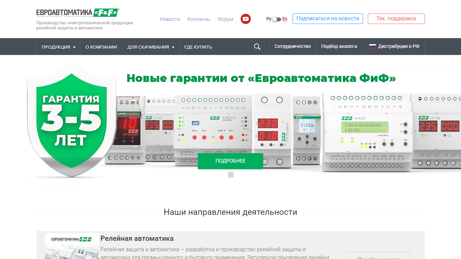Expand the Для скачивания dropdown menu
This screenshot has height=259, width=461.
(x=151, y=47)
